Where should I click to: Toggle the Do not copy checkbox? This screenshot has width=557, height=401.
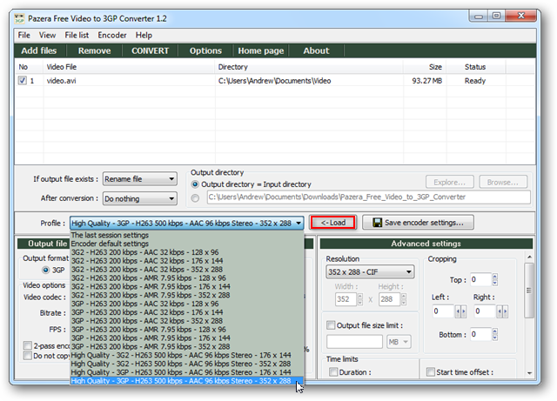(27, 356)
